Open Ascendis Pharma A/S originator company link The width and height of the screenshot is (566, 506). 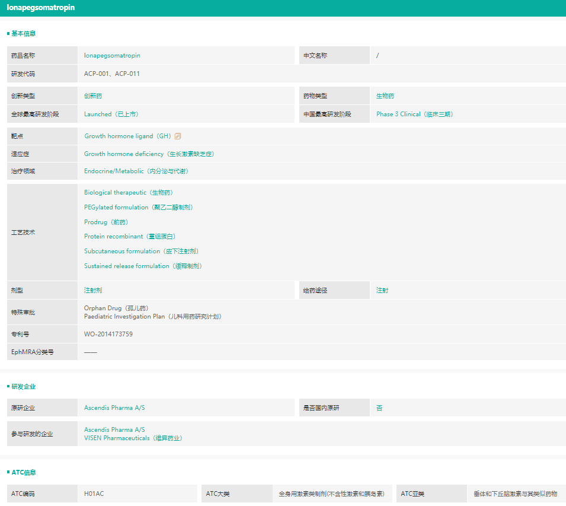click(x=114, y=408)
